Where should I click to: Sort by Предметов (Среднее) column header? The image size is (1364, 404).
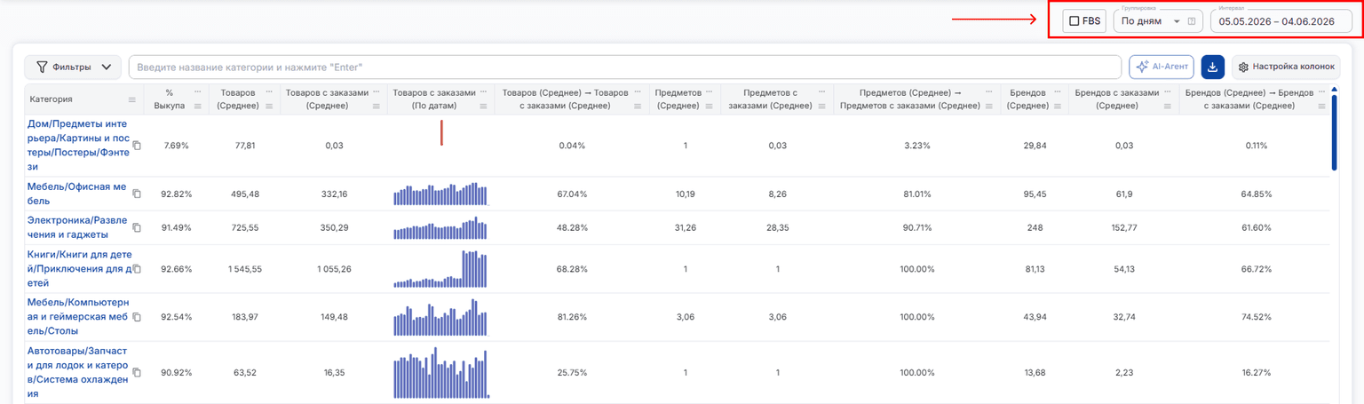coord(678,99)
